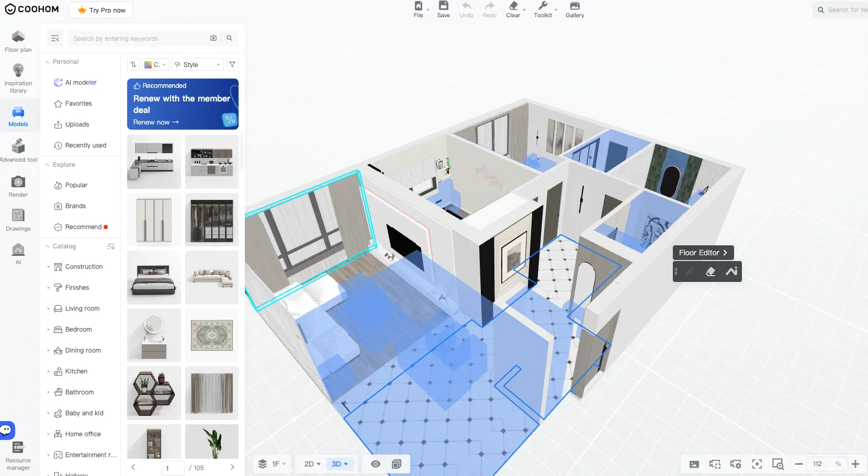The image size is (868, 476).
Task: Select the hexagon shelf model thumbnail
Action: pos(154,393)
